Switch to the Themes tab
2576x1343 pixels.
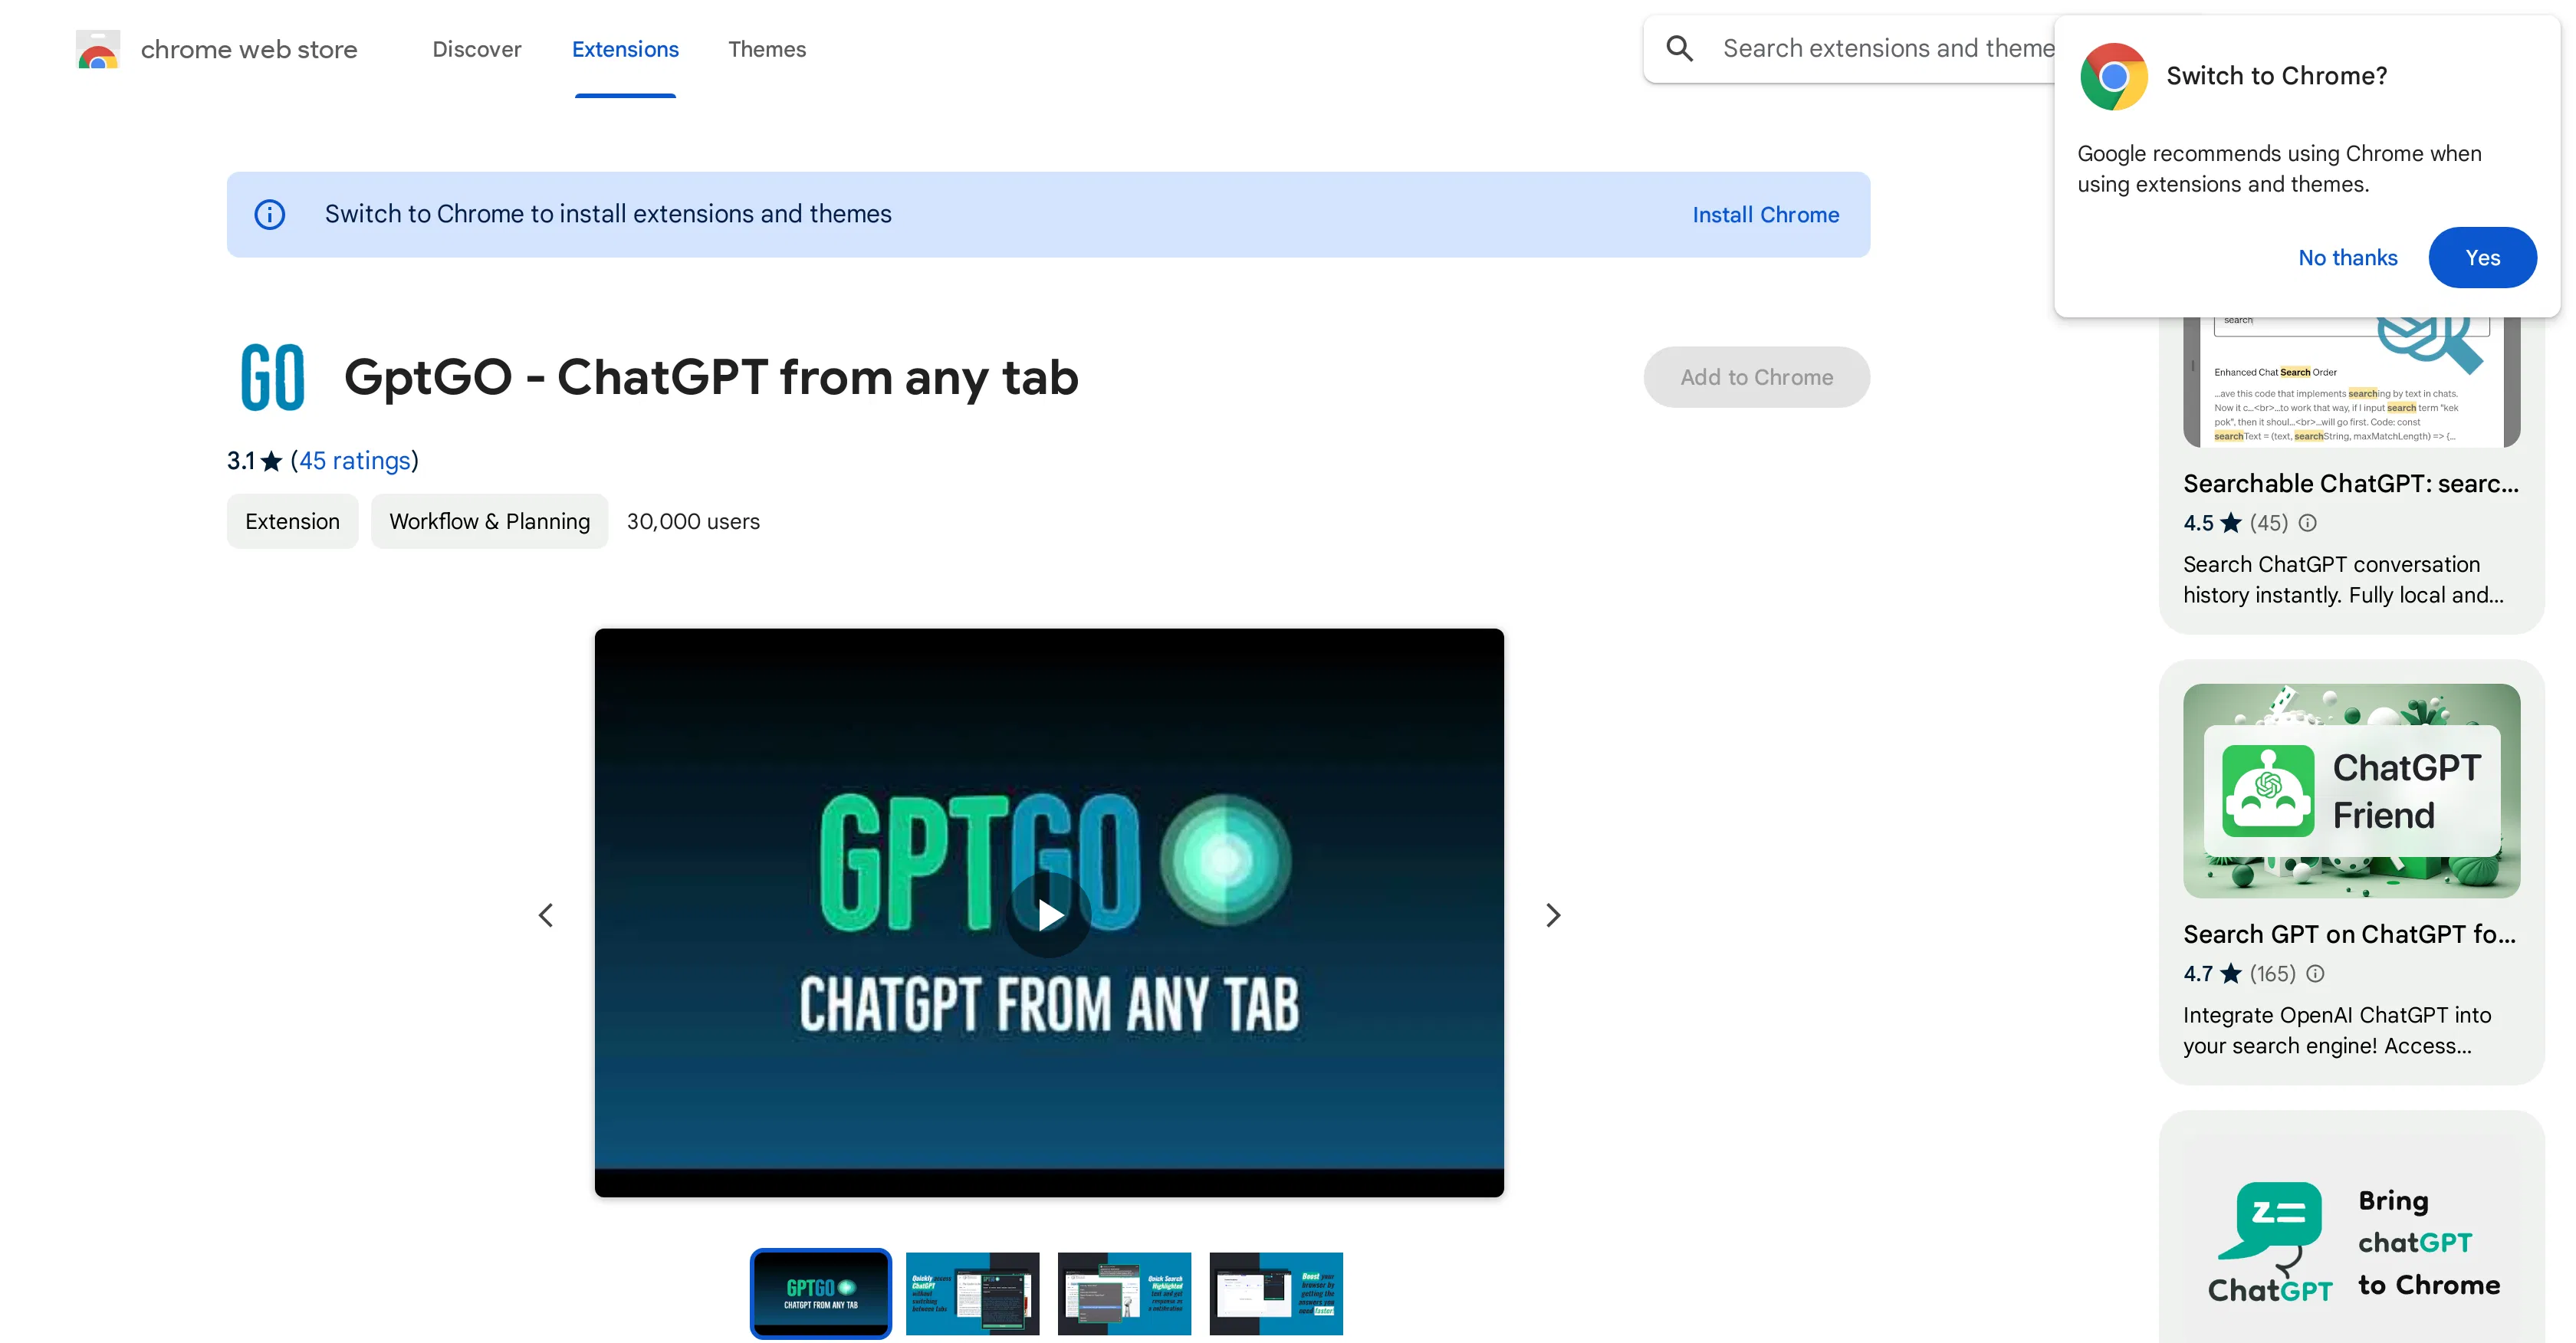[x=767, y=49]
